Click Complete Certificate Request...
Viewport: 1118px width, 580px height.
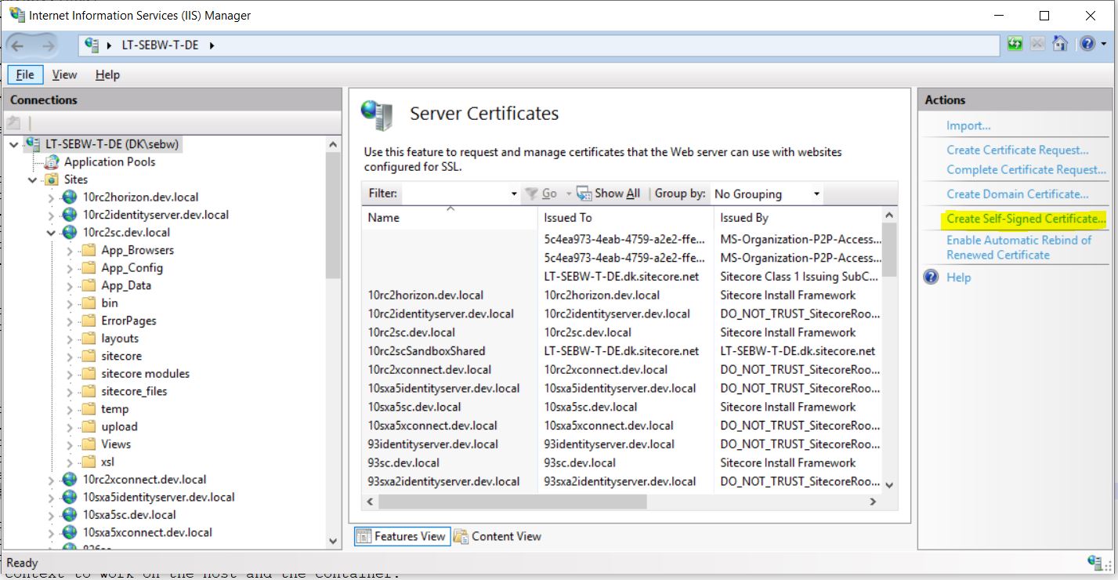1026,169
